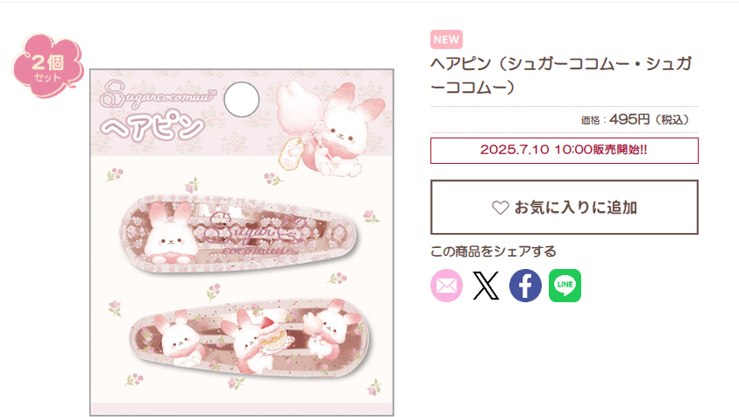Share this product on X
739x417 pixels.
click(486, 286)
